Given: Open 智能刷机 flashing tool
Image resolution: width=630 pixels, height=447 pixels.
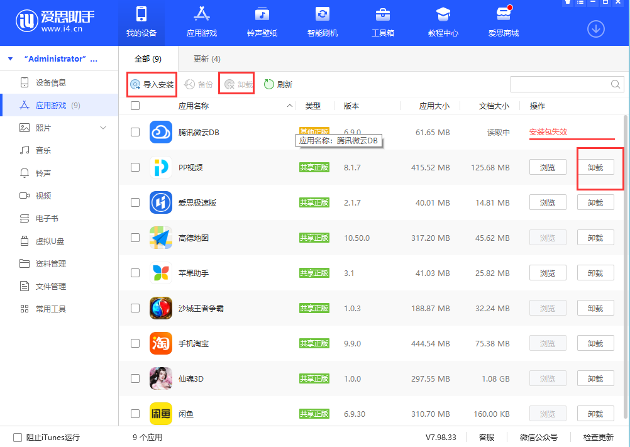Looking at the screenshot, I should (x=323, y=23).
